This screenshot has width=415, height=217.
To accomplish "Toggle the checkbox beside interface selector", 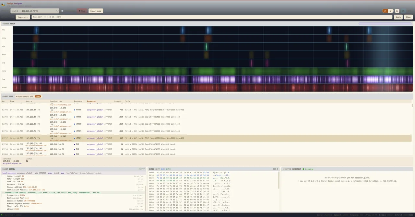I will pos(62,11).
